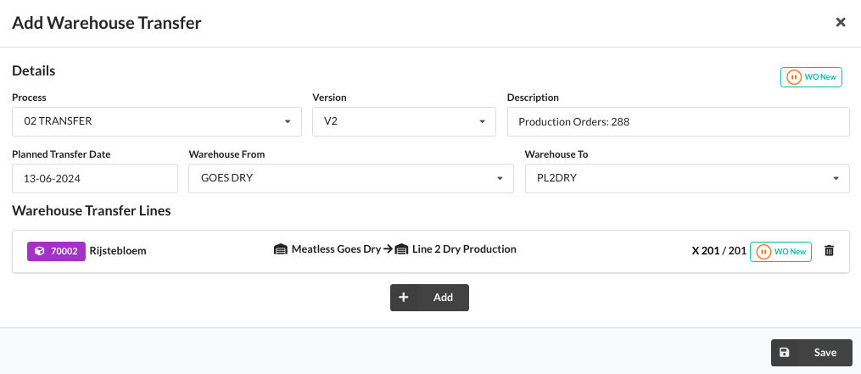Expand Warehouse To dropdown showing PL2DRY

coord(687,178)
